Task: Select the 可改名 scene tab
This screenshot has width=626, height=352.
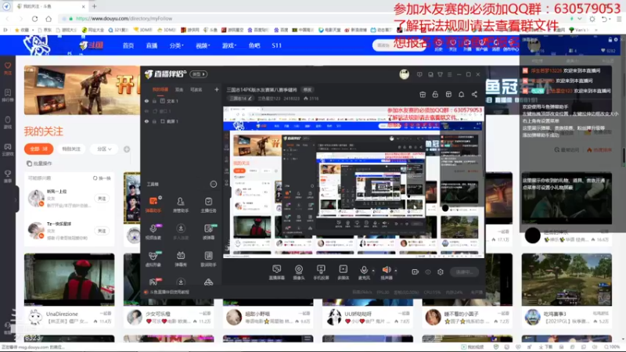Action: coord(196,89)
